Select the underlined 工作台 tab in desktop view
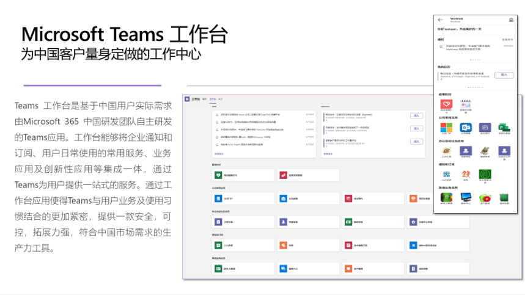The image size is (525, 295). click(213, 100)
